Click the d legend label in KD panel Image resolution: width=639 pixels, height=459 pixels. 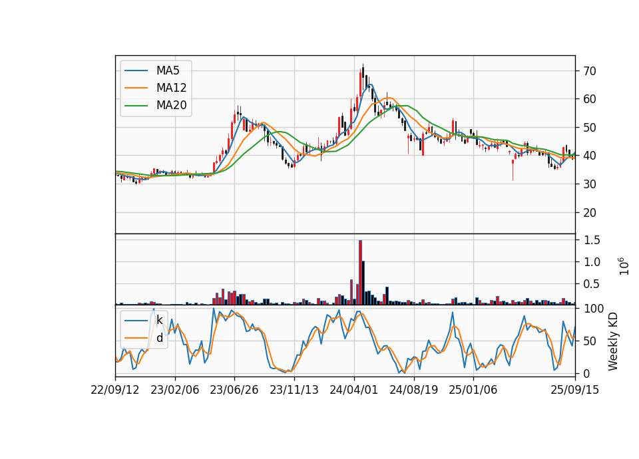[159, 338]
